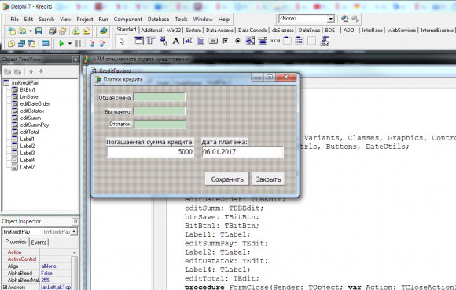
Task: Select the CheckBox component in palette
Action: [x=226, y=42]
